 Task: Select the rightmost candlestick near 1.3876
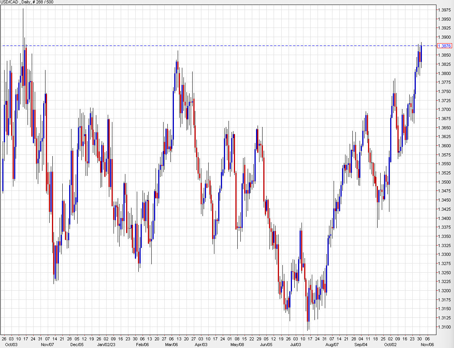tap(420, 54)
